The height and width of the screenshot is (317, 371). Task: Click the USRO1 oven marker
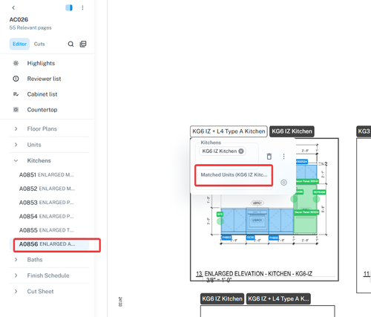coord(257,220)
